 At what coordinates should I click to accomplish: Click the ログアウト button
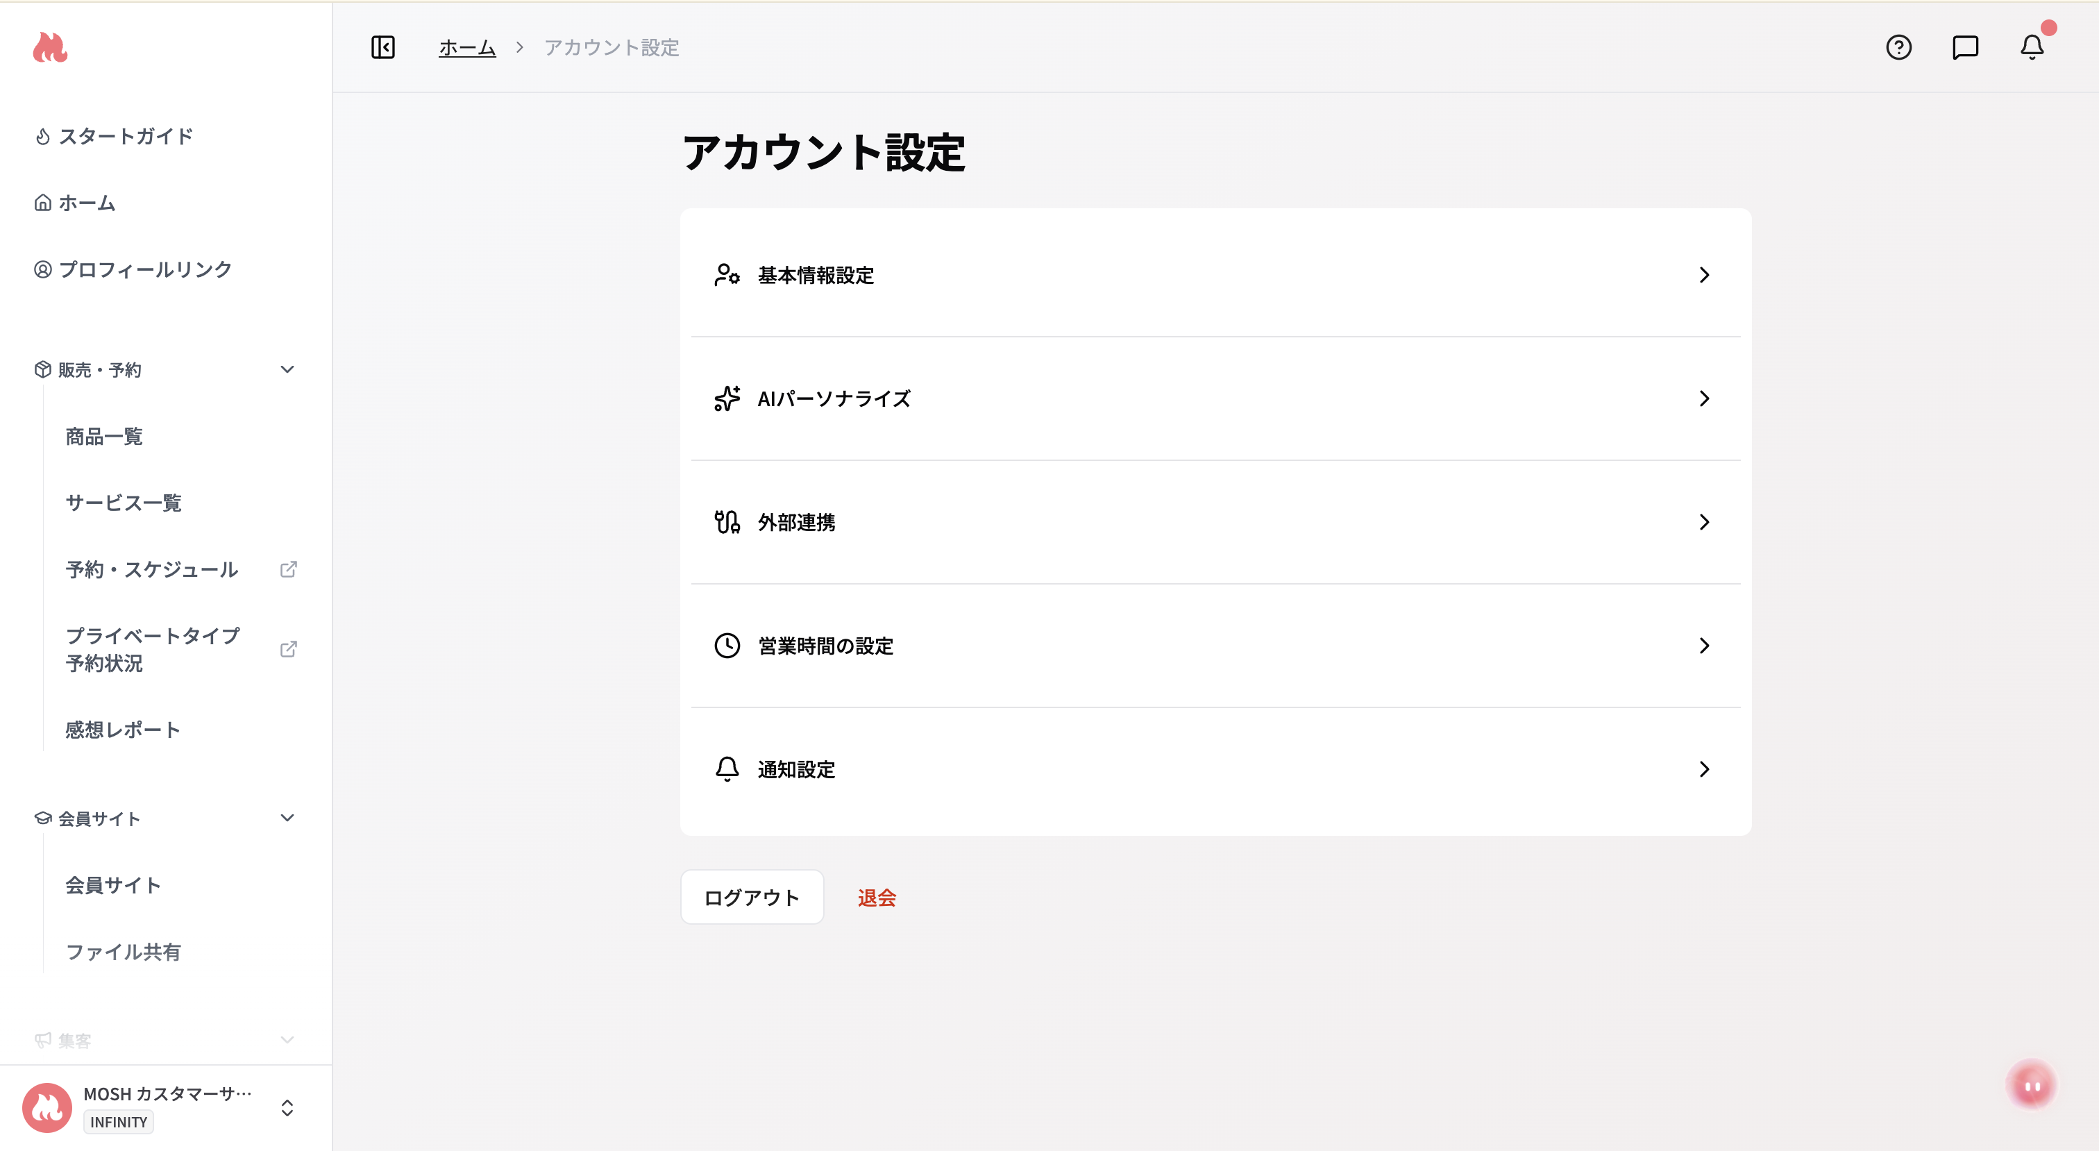coord(752,897)
